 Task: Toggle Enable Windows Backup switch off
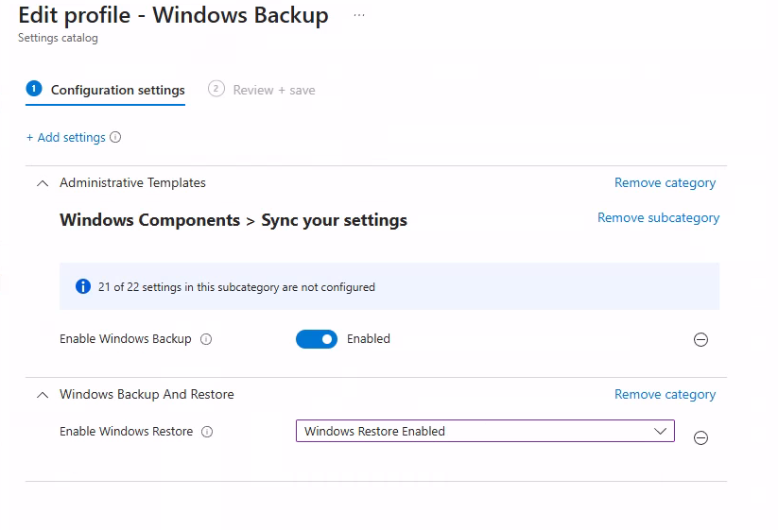tap(317, 339)
